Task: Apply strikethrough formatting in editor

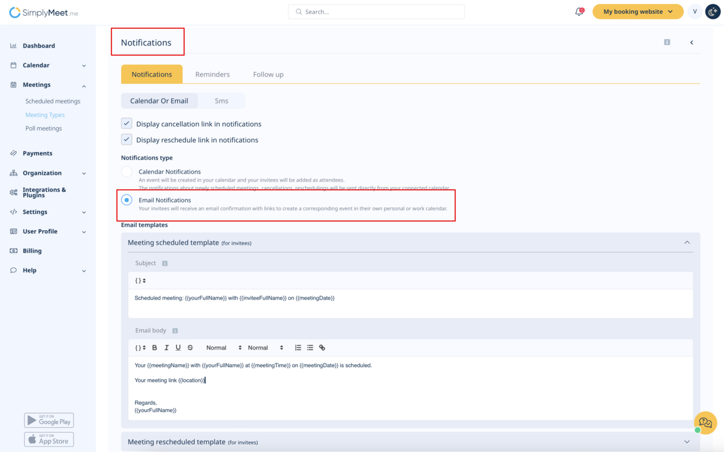Action: coord(190,348)
